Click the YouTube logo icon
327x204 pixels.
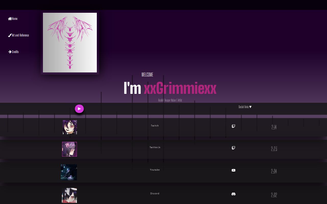[x=233, y=170]
